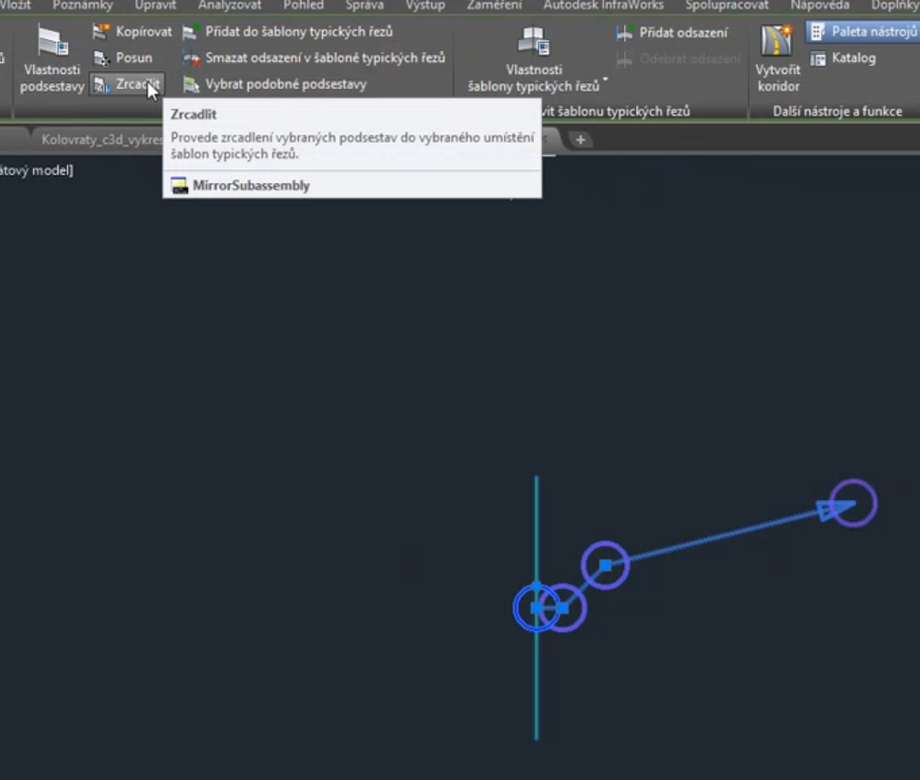The image size is (920, 780).
Task: Click the Vlastnosti podsestavy icon
Action: coord(52,43)
